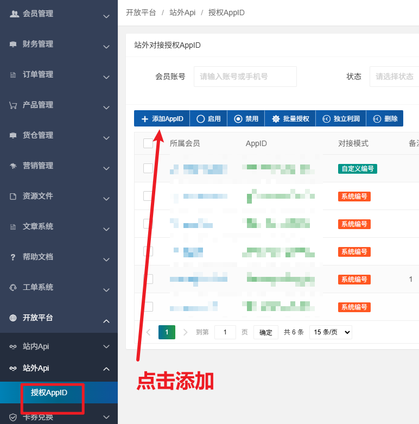Click the plus icon on 添加AppID
This screenshot has width=419, height=424.
[x=144, y=119]
